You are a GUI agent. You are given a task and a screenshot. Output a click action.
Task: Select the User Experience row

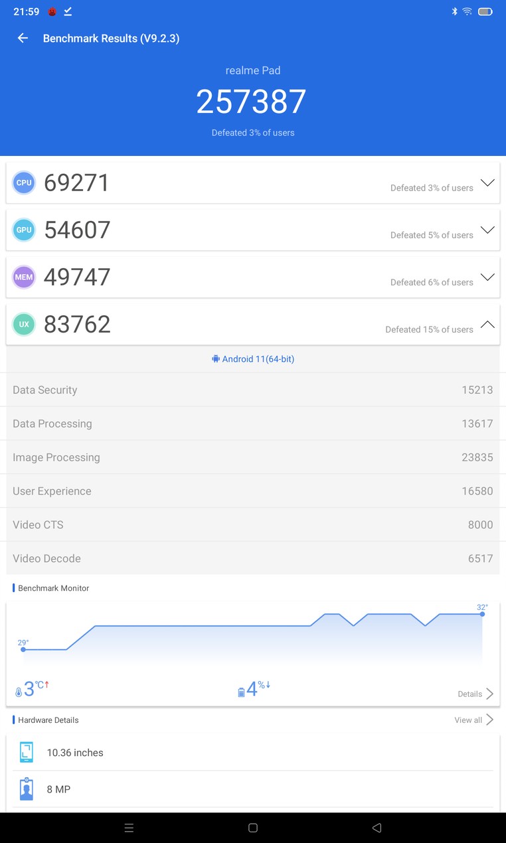coord(253,491)
